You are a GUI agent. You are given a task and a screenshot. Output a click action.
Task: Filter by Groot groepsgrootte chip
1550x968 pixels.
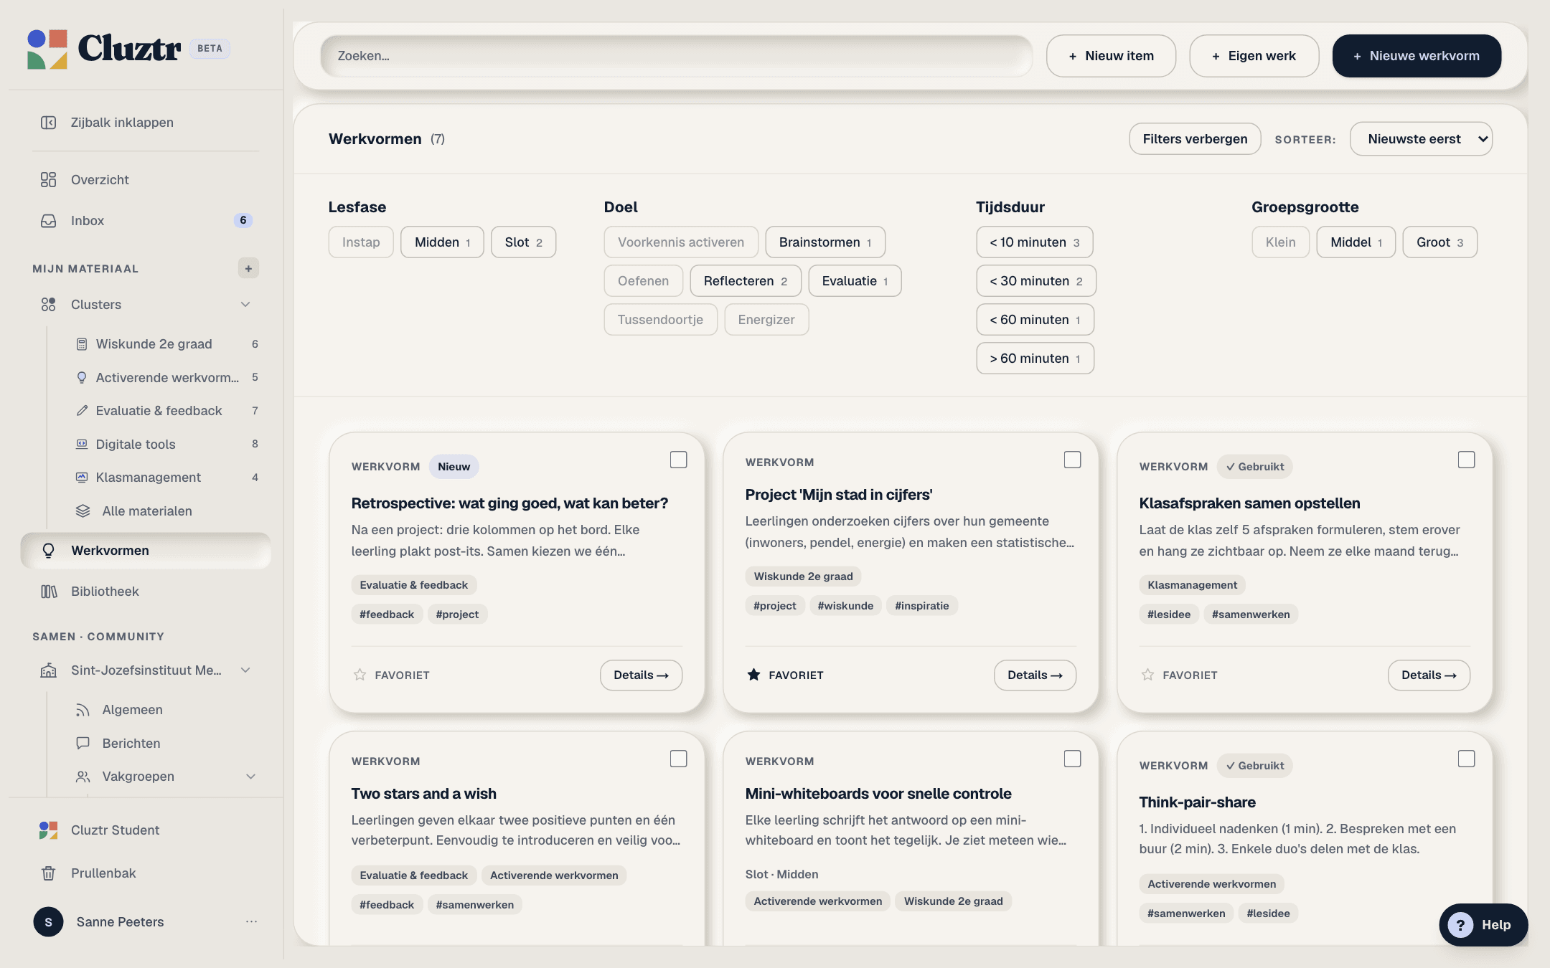[x=1439, y=242]
